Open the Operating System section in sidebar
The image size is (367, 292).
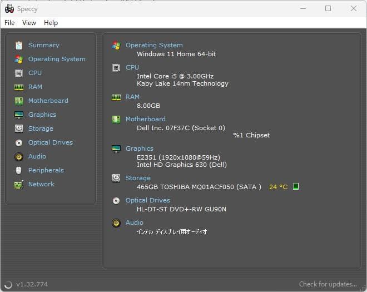[x=57, y=59]
